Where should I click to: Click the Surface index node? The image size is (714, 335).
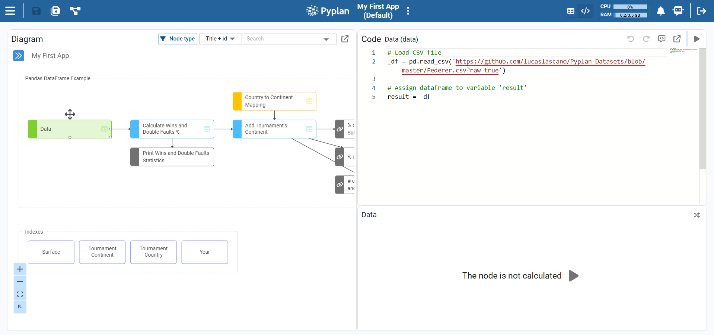51,252
